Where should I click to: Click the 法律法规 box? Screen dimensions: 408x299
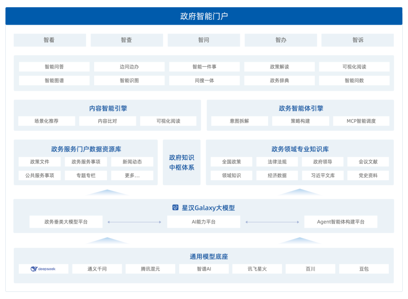pyautogui.click(x=277, y=162)
